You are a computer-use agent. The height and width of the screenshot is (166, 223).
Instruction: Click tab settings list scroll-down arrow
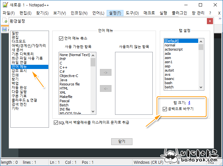click(x=201, y=87)
